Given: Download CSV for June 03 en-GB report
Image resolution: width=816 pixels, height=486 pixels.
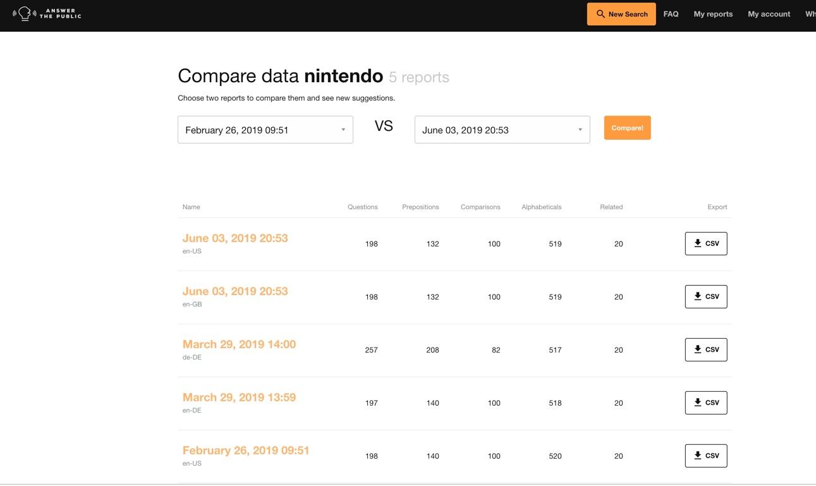Looking at the screenshot, I should (705, 296).
